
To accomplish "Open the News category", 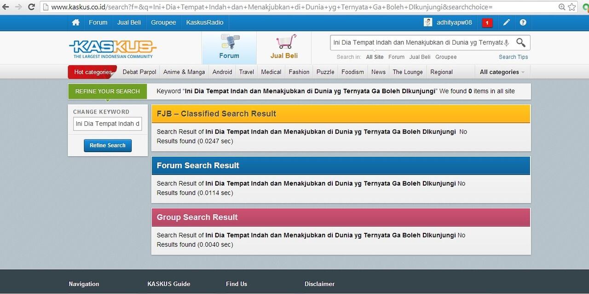I will [378, 72].
